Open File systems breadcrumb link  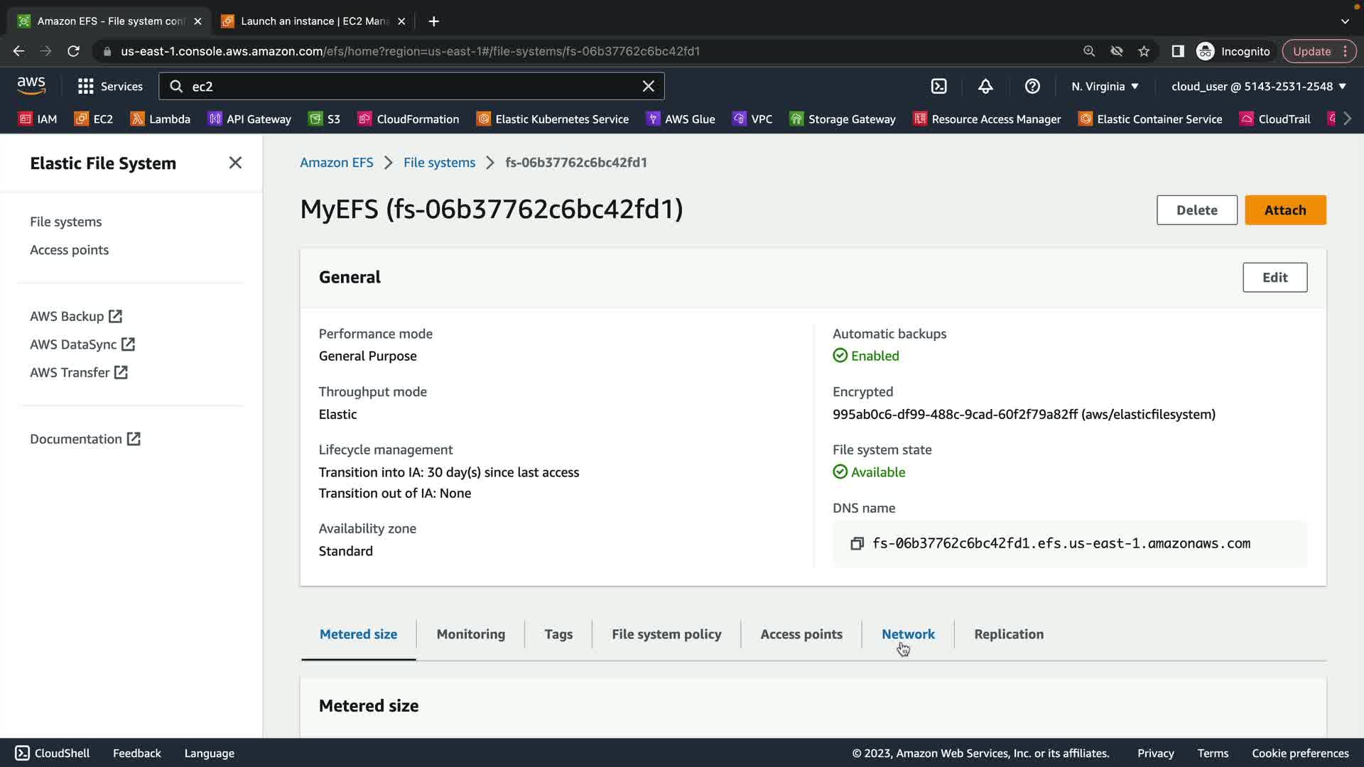(x=439, y=163)
